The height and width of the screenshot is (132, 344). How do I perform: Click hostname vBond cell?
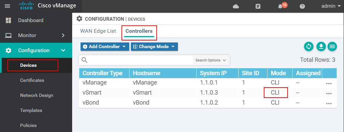click(141, 103)
